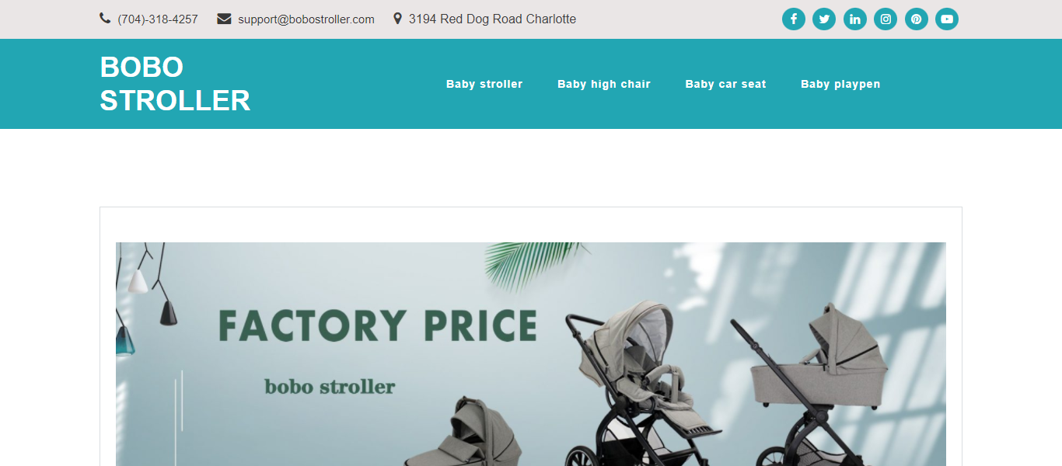The image size is (1062, 466).
Task: Open the Instagram social icon
Action: pos(886,19)
